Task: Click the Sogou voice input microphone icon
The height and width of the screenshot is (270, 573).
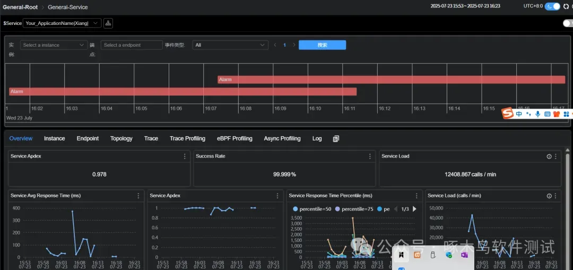Action: (537, 114)
